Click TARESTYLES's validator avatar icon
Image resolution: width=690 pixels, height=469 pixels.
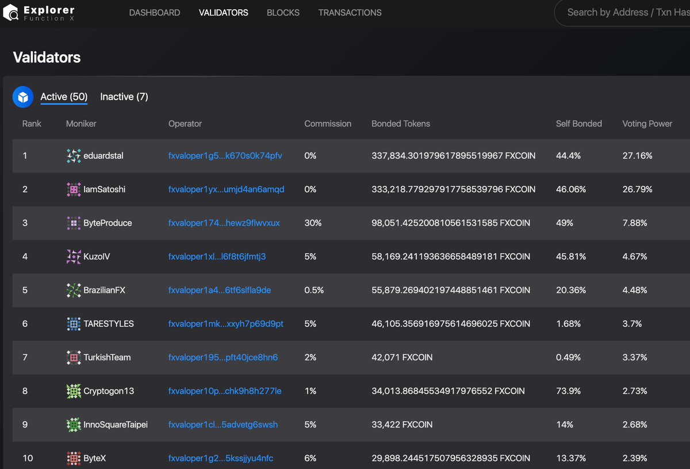pos(74,324)
